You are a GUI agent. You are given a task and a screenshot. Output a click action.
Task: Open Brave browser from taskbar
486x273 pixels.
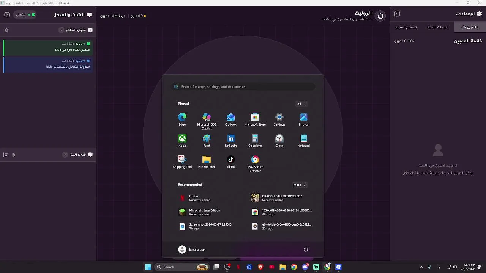point(260,267)
